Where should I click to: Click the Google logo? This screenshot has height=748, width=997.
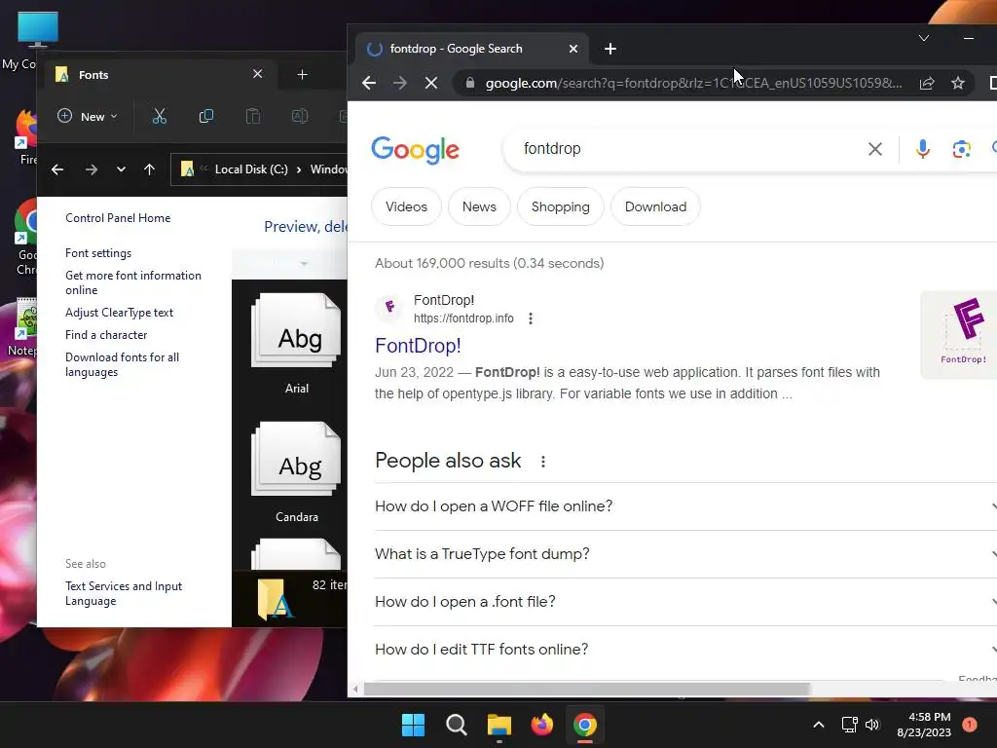coord(415,149)
